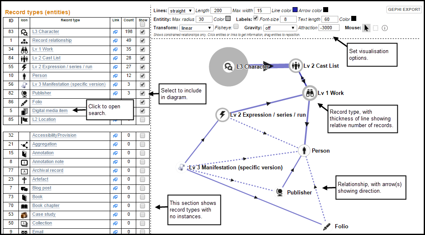Viewport: 425px width, 235px height.
Task: Uncheck Show for L3 Character
Action: click(x=143, y=32)
